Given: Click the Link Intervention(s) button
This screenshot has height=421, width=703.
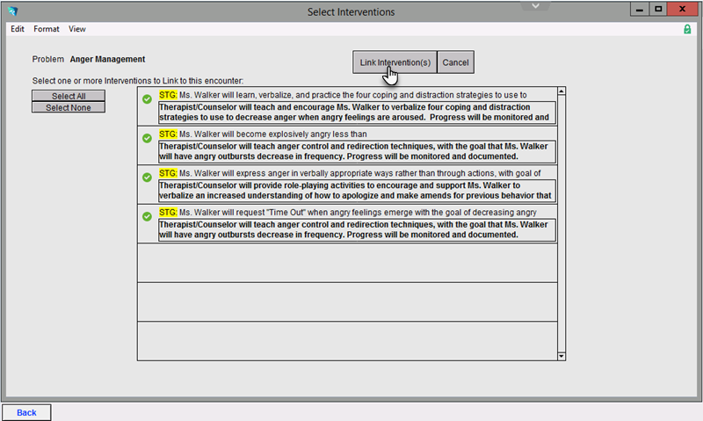Looking at the screenshot, I should pyautogui.click(x=395, y=62).
